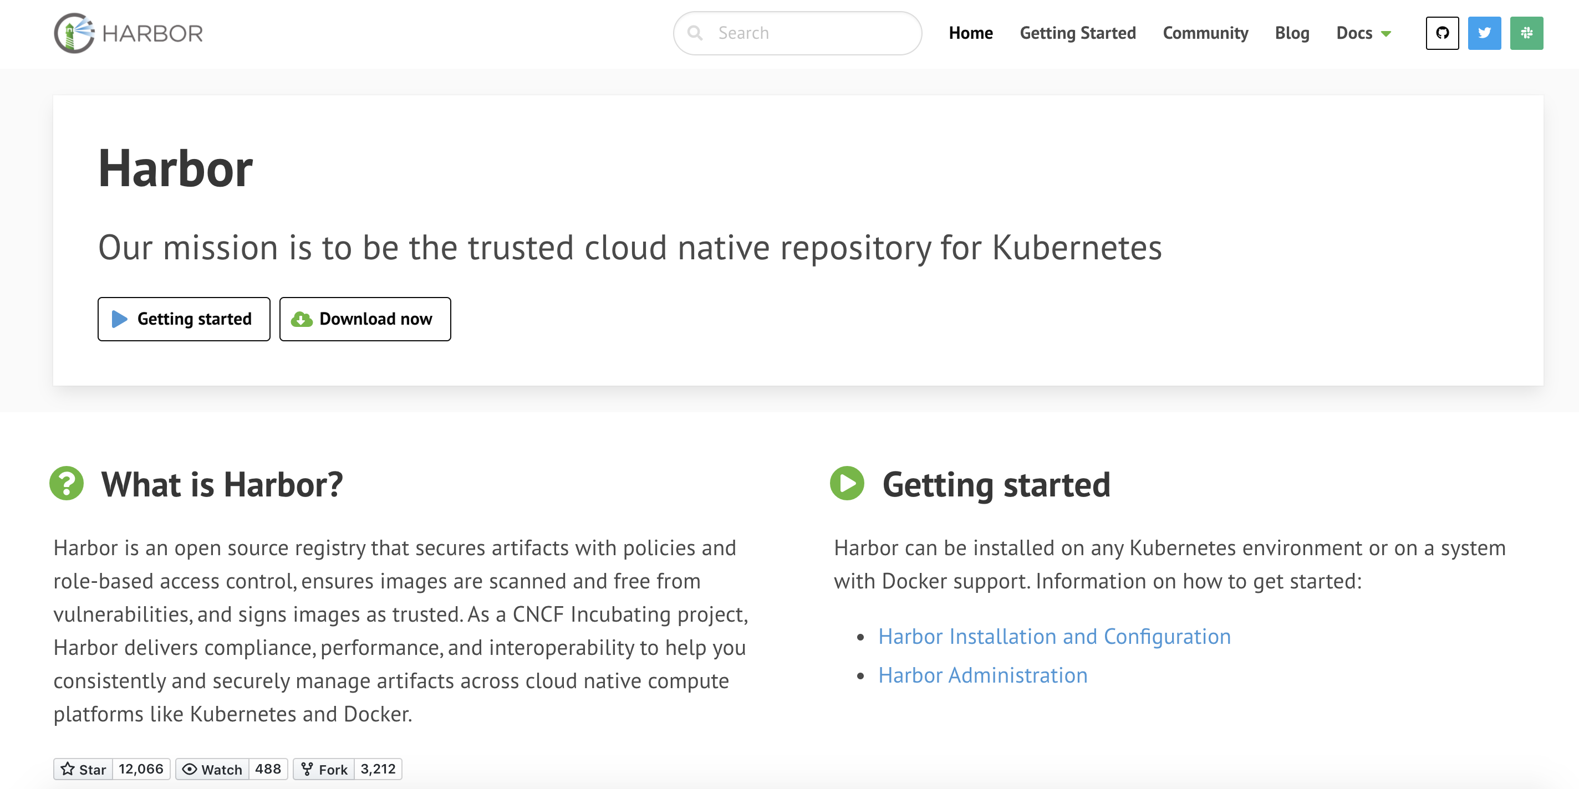
Task: Click the GitHub Fork button
Action: 324,769
